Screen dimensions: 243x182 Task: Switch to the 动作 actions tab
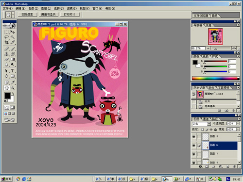211,88
